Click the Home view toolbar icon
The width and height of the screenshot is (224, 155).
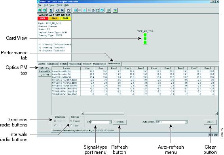pos(93,10)
